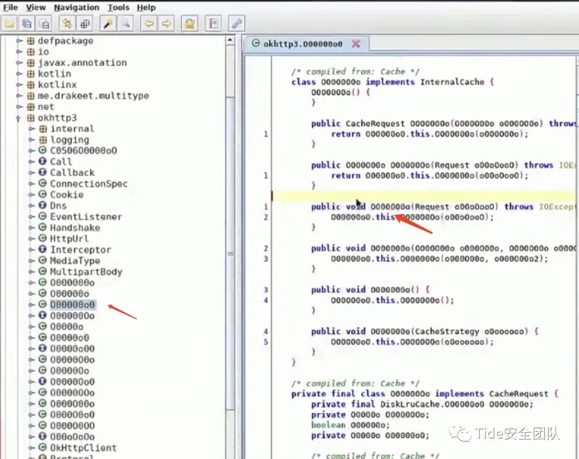Screen dimensions: 579x459
Task: Toggle the deobfuscation lock button
Action: 190,24
